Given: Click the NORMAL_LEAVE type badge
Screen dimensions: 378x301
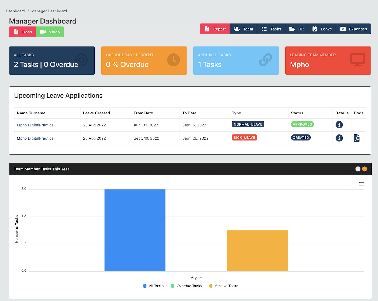Looking at the screenshot, I should (248, 124).
